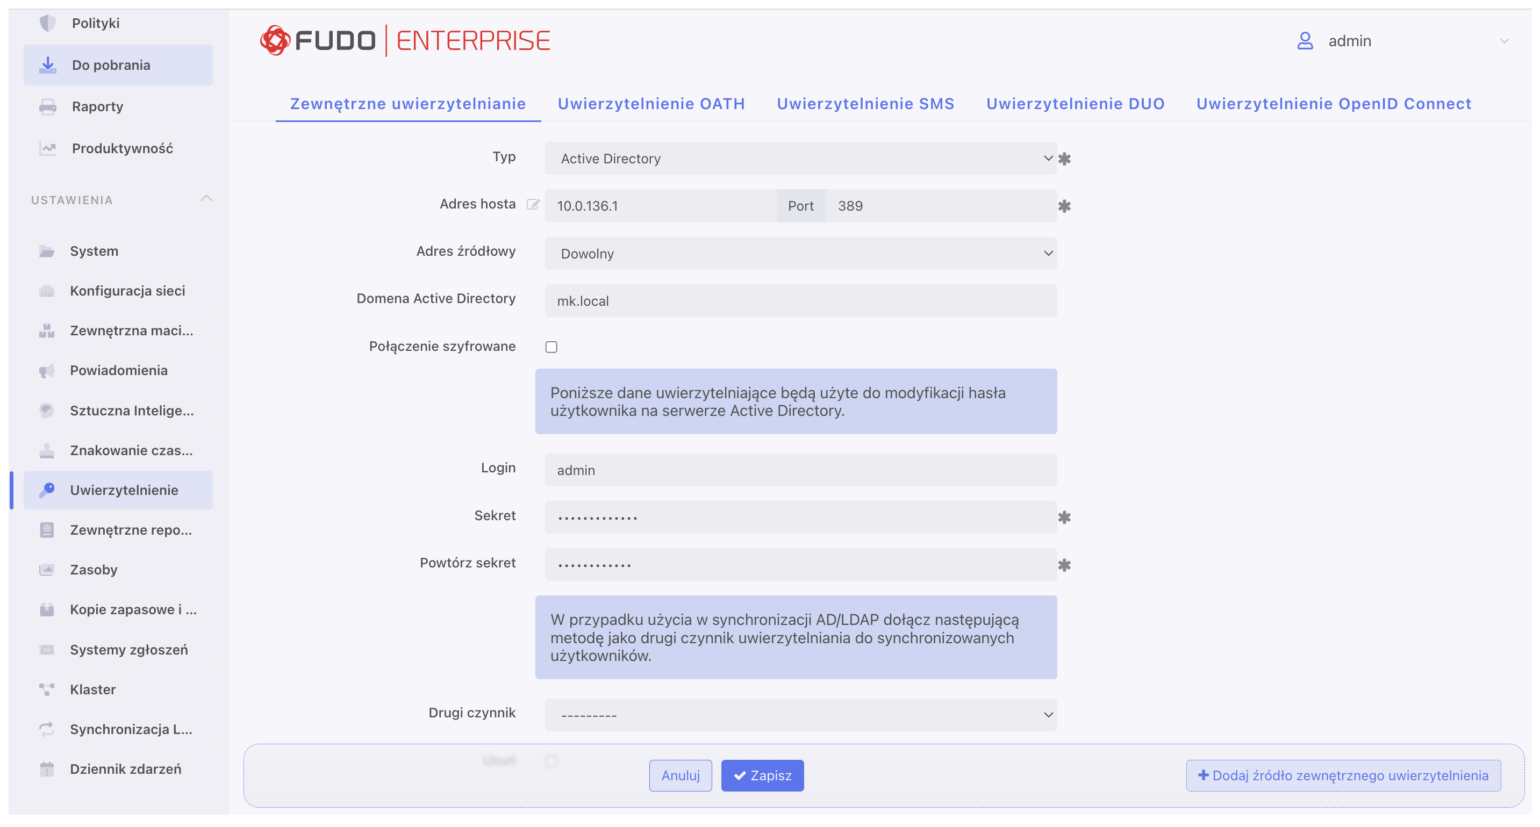Click Dodaj źródło zewnętrznego uwierzytelnienia button
Screen dimensions: 1540x827
tap(1343, 775)
